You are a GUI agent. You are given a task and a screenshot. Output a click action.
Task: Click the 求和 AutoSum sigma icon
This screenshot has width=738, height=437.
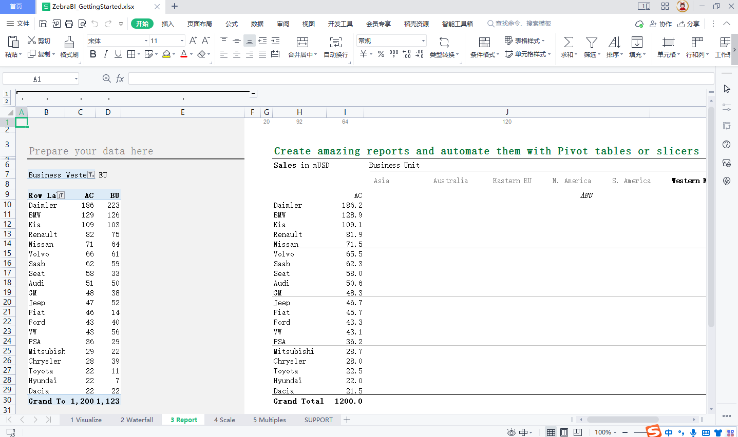point(569,43)
